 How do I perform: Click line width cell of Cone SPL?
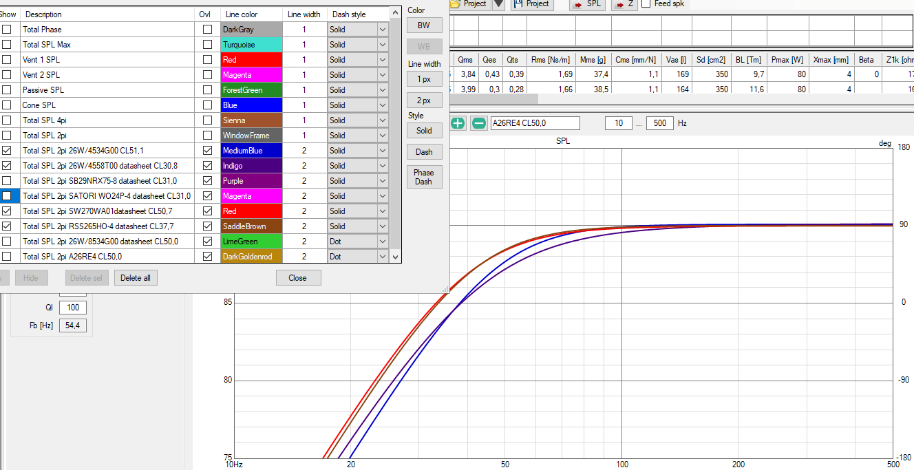click(304, 105)
